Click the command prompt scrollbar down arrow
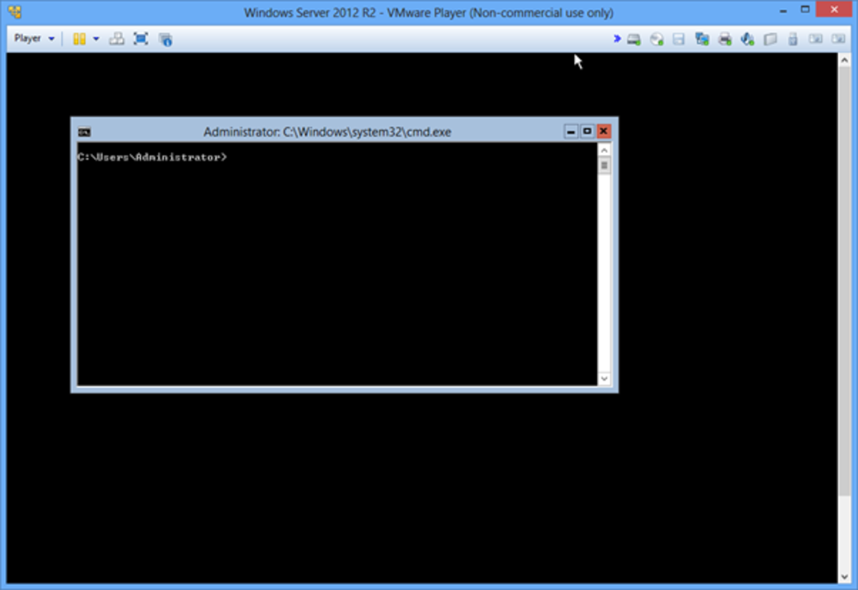This screenshot has height=590, width=858. 604,378
